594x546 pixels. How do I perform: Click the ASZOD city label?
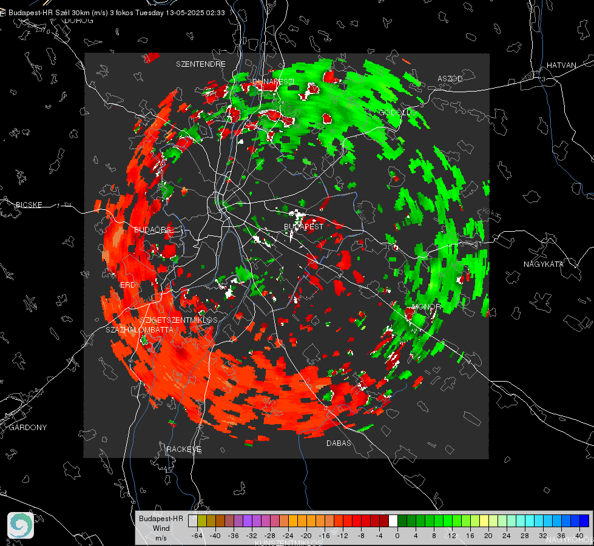450,78
